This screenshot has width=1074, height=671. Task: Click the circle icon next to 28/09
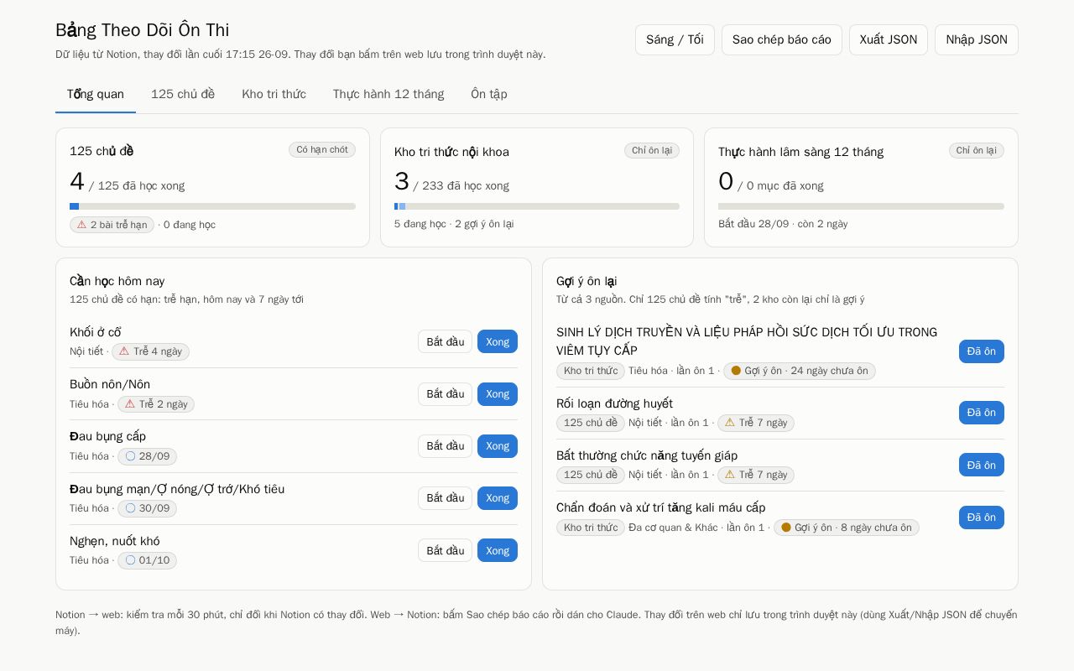(130, 456)
